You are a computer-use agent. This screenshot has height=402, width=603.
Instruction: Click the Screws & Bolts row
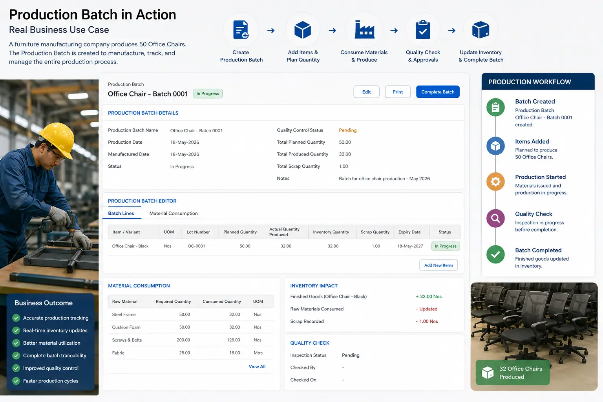click(x=191, y=340)
